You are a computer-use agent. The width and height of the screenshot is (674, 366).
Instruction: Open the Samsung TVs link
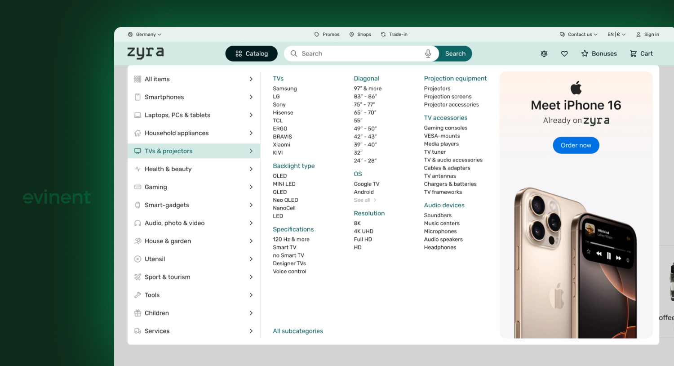click(x=285, y=89)
